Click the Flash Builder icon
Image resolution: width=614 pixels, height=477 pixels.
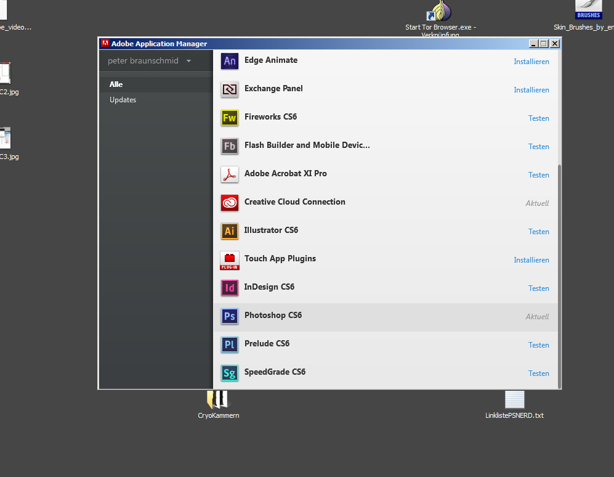tap(230, 146)
